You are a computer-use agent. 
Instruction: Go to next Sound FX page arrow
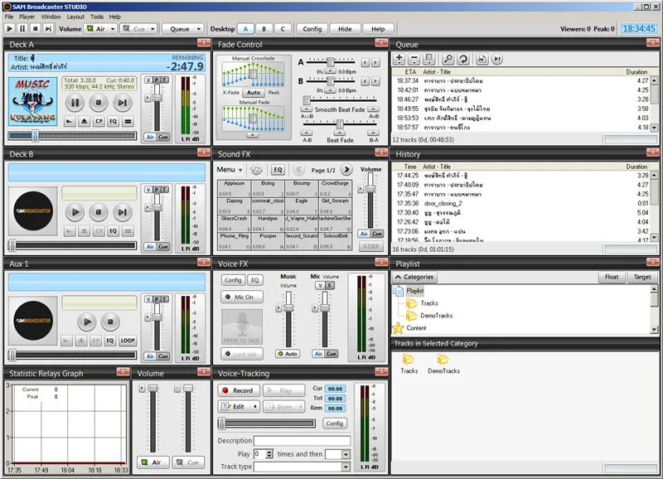pyautogui.click(x=346, y=170)
